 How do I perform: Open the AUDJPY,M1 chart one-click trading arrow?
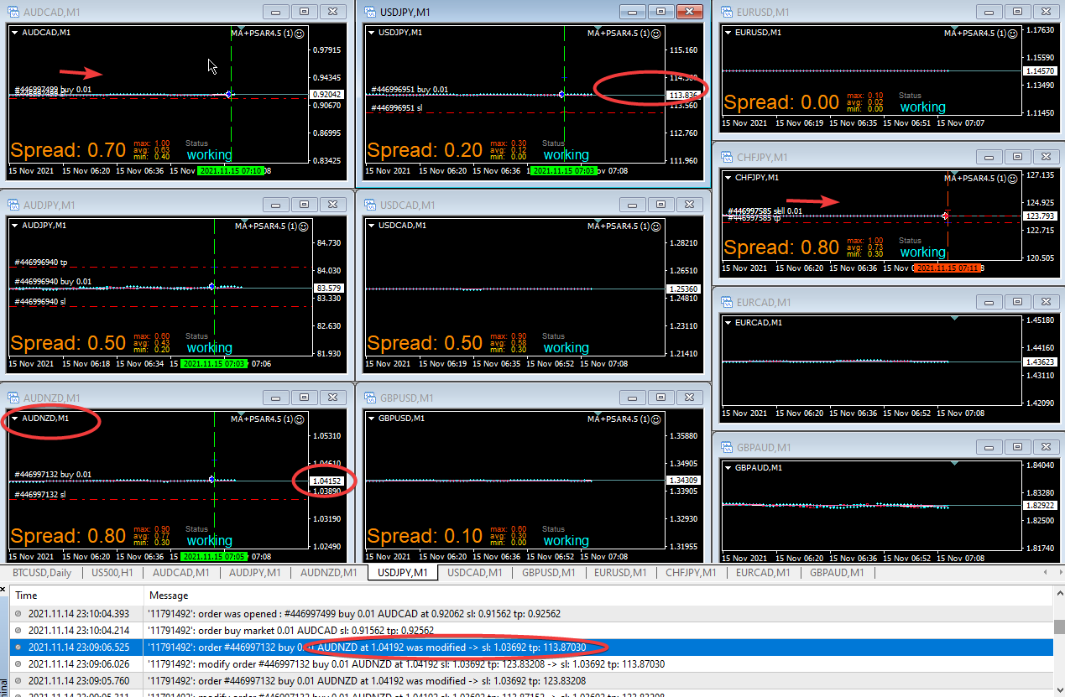(15, 226)
